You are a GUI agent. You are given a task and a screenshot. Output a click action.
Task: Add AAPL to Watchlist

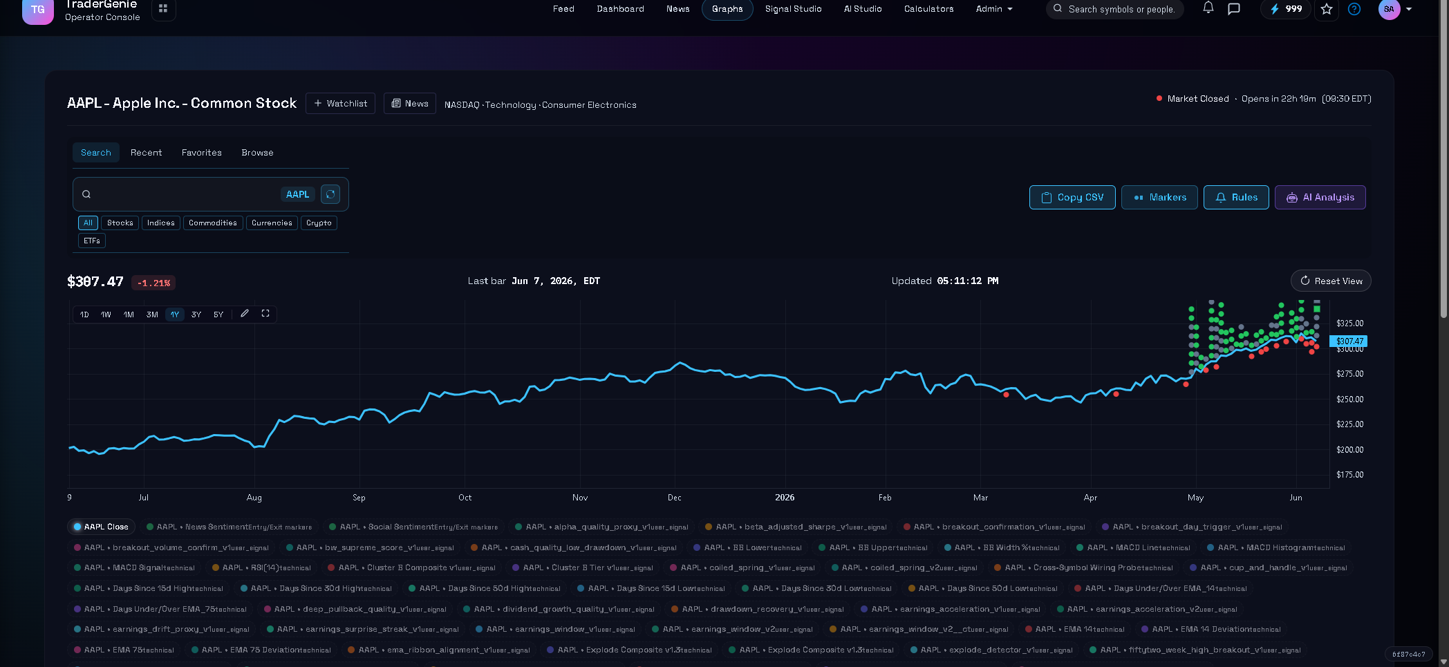pyautogui.click(x=340, y=104)
